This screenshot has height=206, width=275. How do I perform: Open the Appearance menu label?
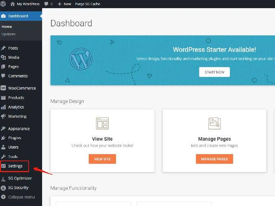tap(19, 129)
